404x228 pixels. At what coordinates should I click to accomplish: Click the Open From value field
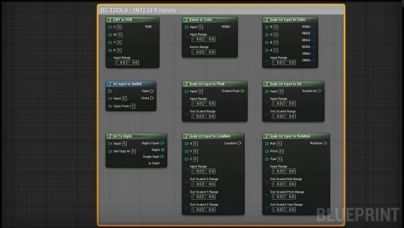click(133, 106)
